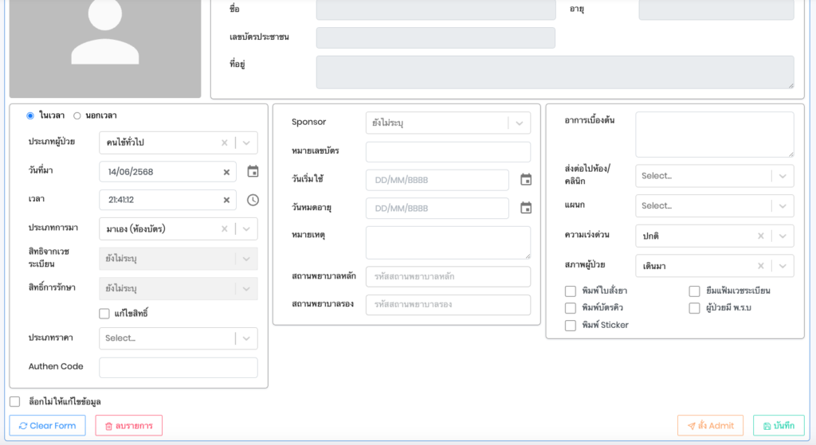
Task: Open calendar icon for วันหมดอายุ
Action: pyautogui.click(x=526, y=208)
